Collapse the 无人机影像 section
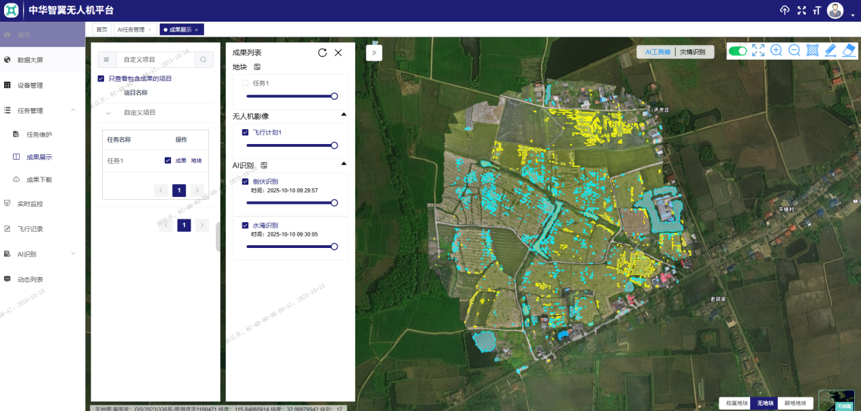The height and width of the screenshot is (411, 861). pos(344,115)
